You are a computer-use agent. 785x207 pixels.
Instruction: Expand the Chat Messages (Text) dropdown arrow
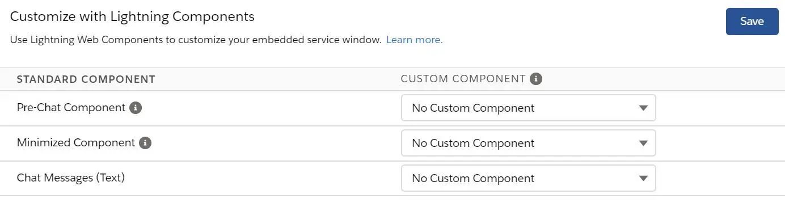(x=643, y=178)
